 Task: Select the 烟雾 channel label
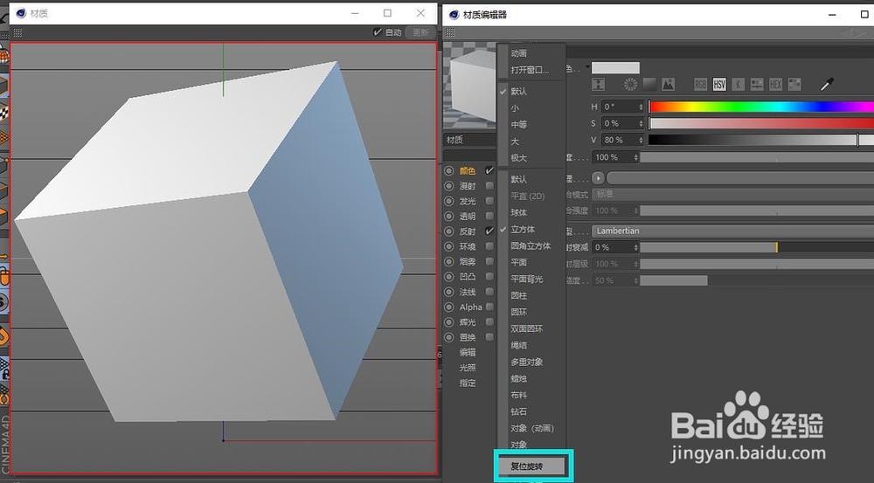(x=467, y=261)
